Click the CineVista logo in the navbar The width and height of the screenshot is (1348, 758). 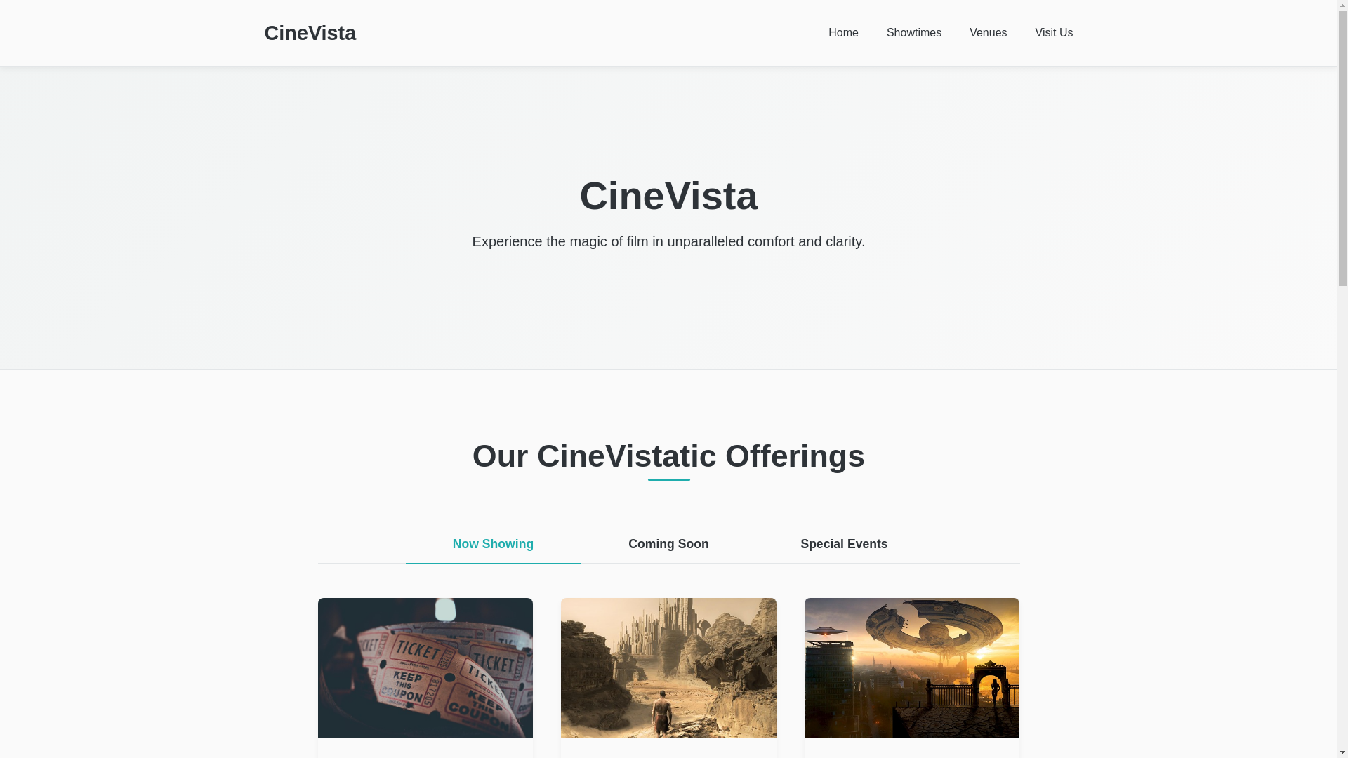[x=310, y=33]
